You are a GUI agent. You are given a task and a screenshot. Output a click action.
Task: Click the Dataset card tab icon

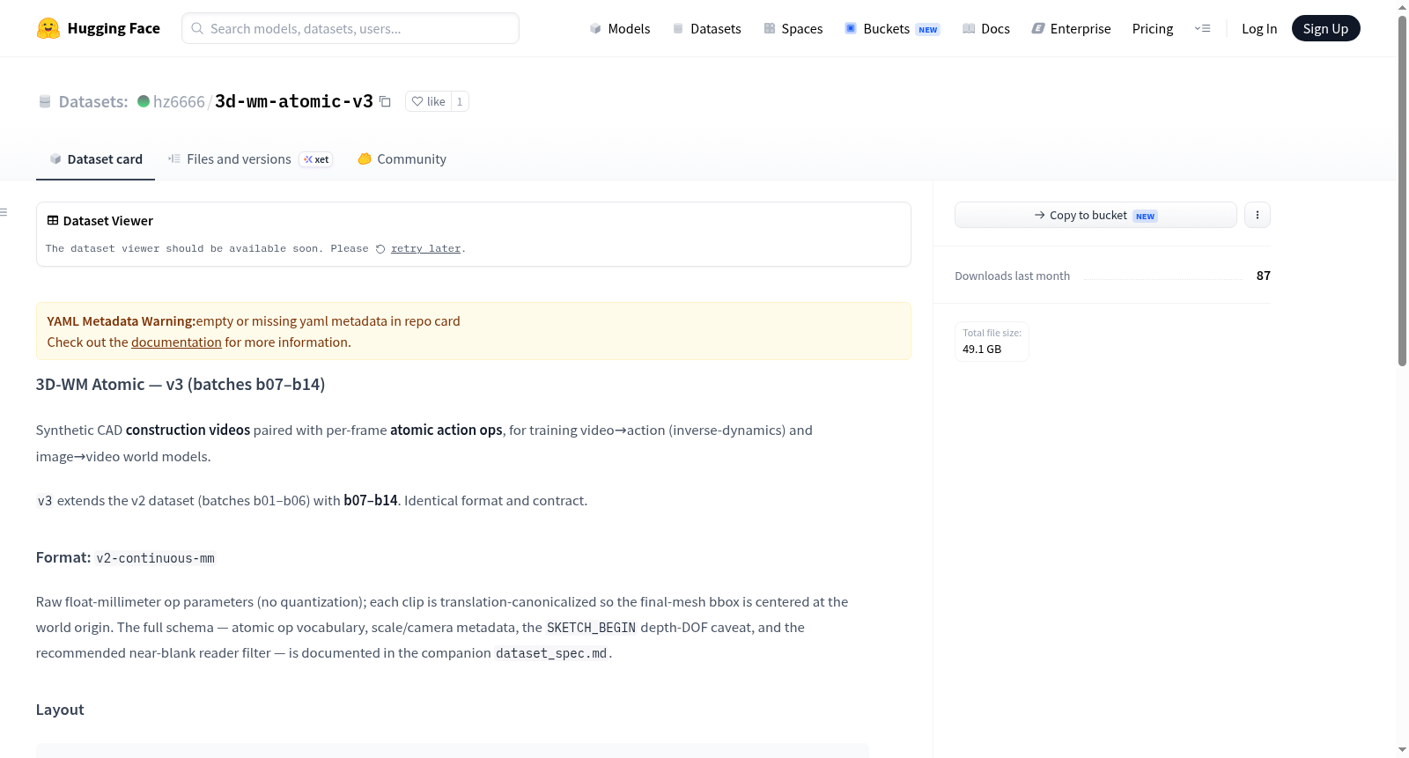55,159
